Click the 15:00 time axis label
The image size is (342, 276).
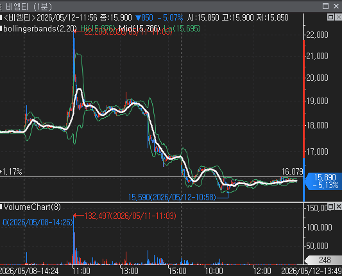[x=178, y=272]
